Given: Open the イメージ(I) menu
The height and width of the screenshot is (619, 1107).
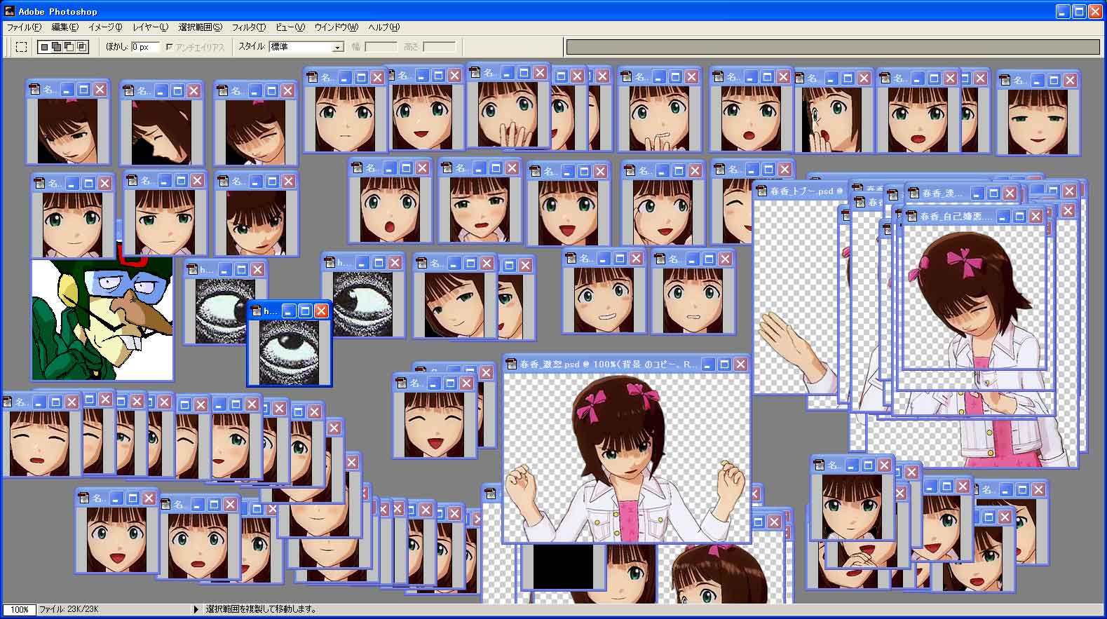Looking at the screenshot, I should (x=105, y=27).
